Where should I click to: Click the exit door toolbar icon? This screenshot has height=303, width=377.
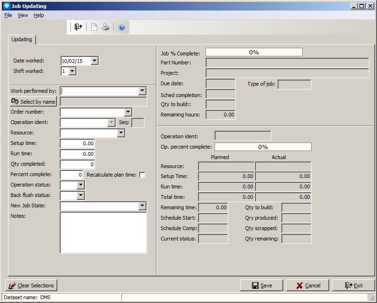(x=79, y=27)
